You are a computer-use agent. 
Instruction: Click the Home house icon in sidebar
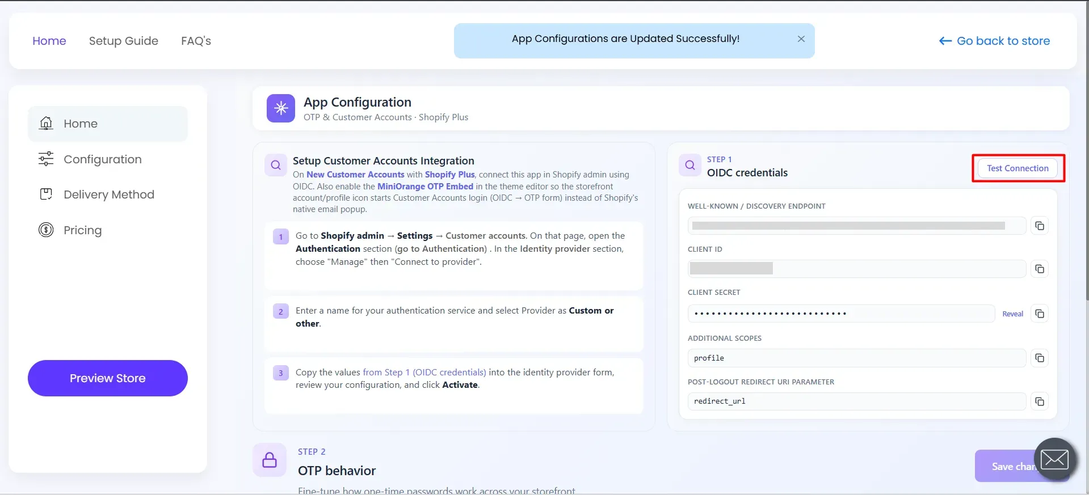point(46,123)
